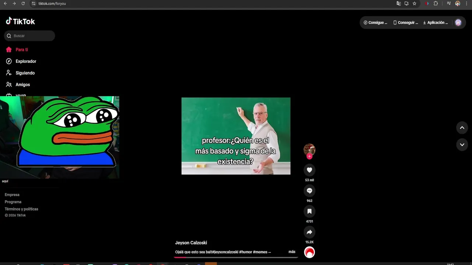Click the professor video to pause
This screenshot has width=472, height=265.
click(236, 136)
